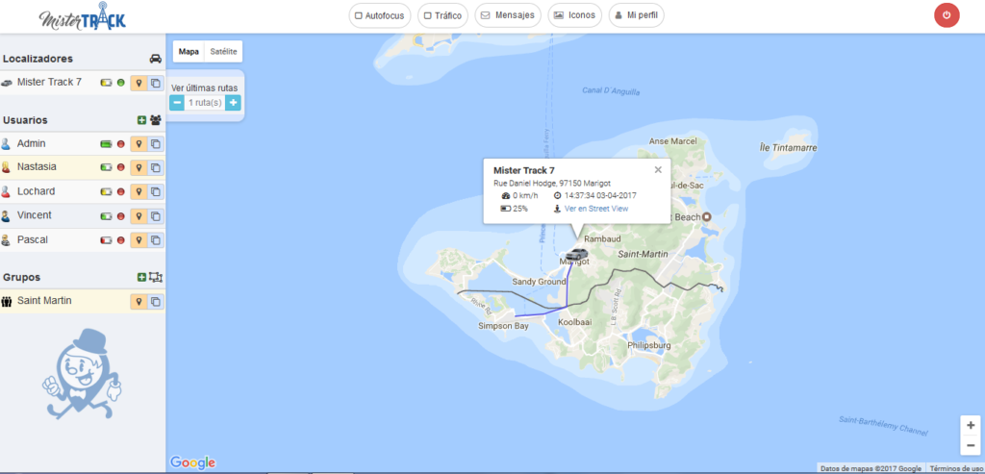Click the users group icon beside Usuarios
This screenshot has height=474, width=985.
(x=155, y=120)
